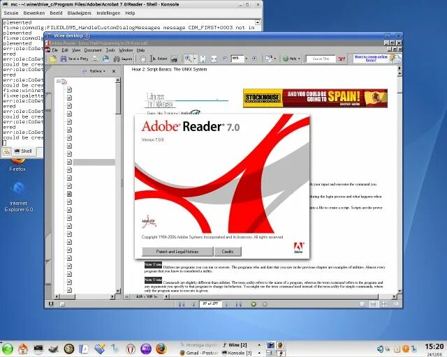Click the green previous view button

(254, 304)
